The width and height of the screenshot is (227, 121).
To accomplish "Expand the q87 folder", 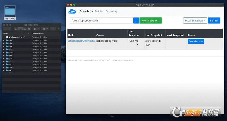I will coord(4,70).
